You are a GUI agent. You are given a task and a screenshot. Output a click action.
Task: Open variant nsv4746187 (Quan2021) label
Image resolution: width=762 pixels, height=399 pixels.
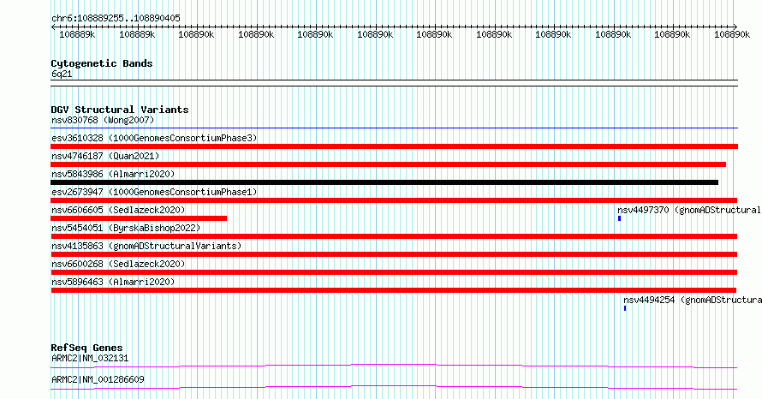tap(105, 156)
